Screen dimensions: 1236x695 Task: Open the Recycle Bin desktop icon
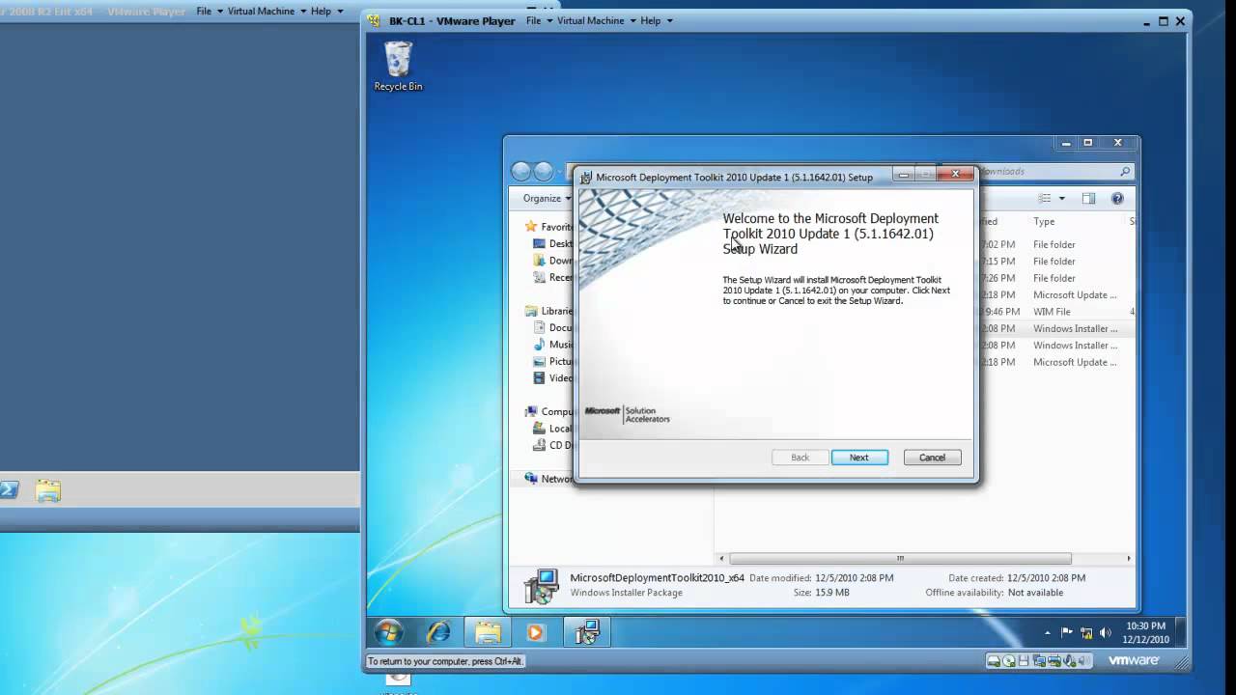(x=398, y=66)
